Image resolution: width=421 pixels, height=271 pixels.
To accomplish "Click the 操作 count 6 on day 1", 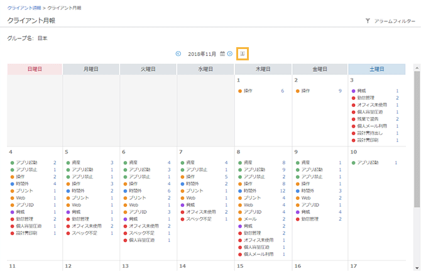I will pyautogui.click(x=282, y=91).
